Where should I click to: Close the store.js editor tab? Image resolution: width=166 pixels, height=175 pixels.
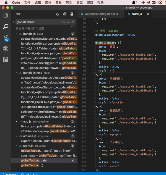pyautogui.click(x=147, y=14)
